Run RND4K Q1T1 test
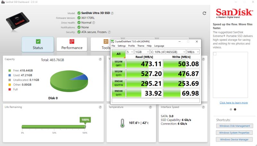 tap(119, 93)
